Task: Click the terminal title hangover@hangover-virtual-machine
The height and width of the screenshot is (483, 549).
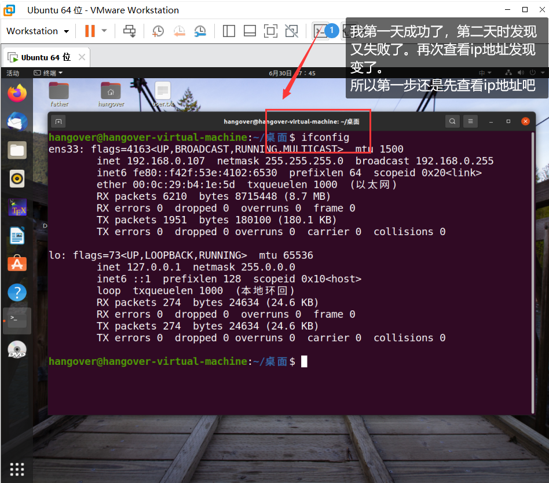Action: tap(291, 122)
